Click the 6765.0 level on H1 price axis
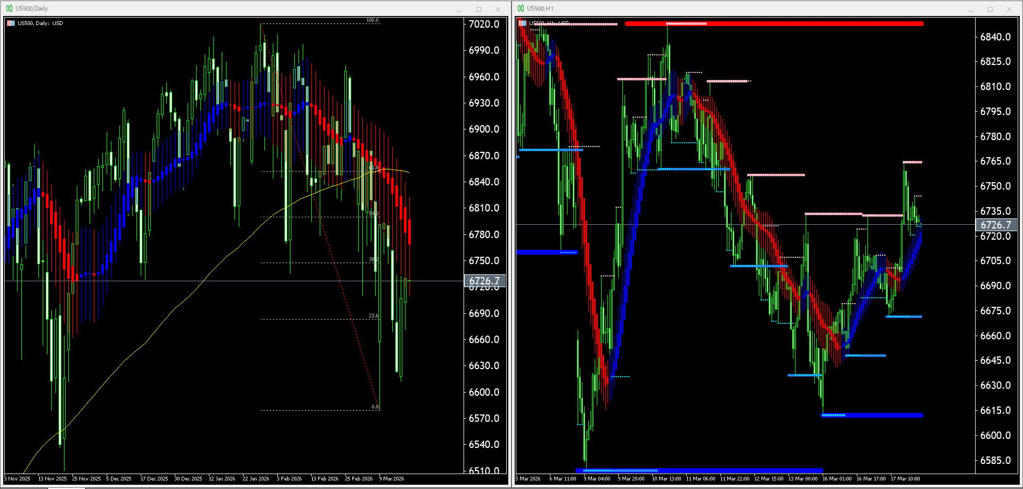Viewport: 1023px width, 489px height. pos(995,161)
